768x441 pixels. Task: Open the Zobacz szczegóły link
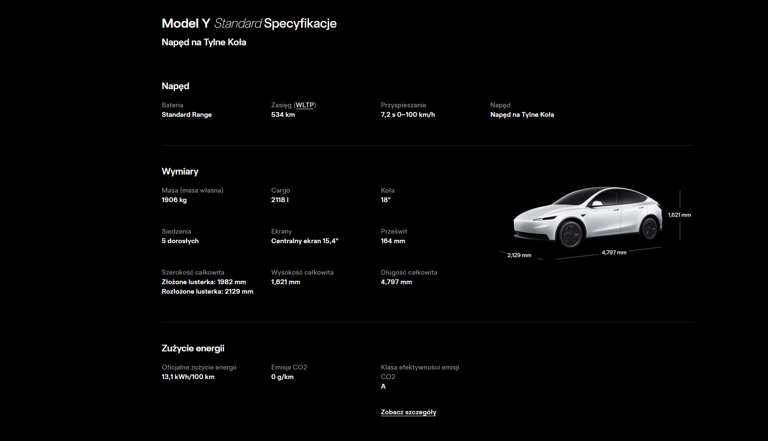[x=408, y=412]
